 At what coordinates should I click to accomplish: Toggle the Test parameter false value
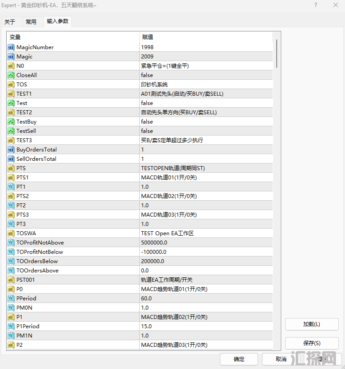tap(147, 103)
